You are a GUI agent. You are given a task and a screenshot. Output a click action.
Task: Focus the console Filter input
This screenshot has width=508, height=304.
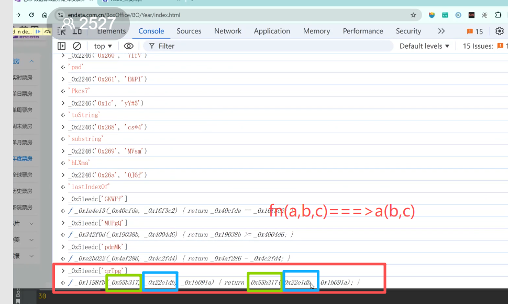point(269,46)
